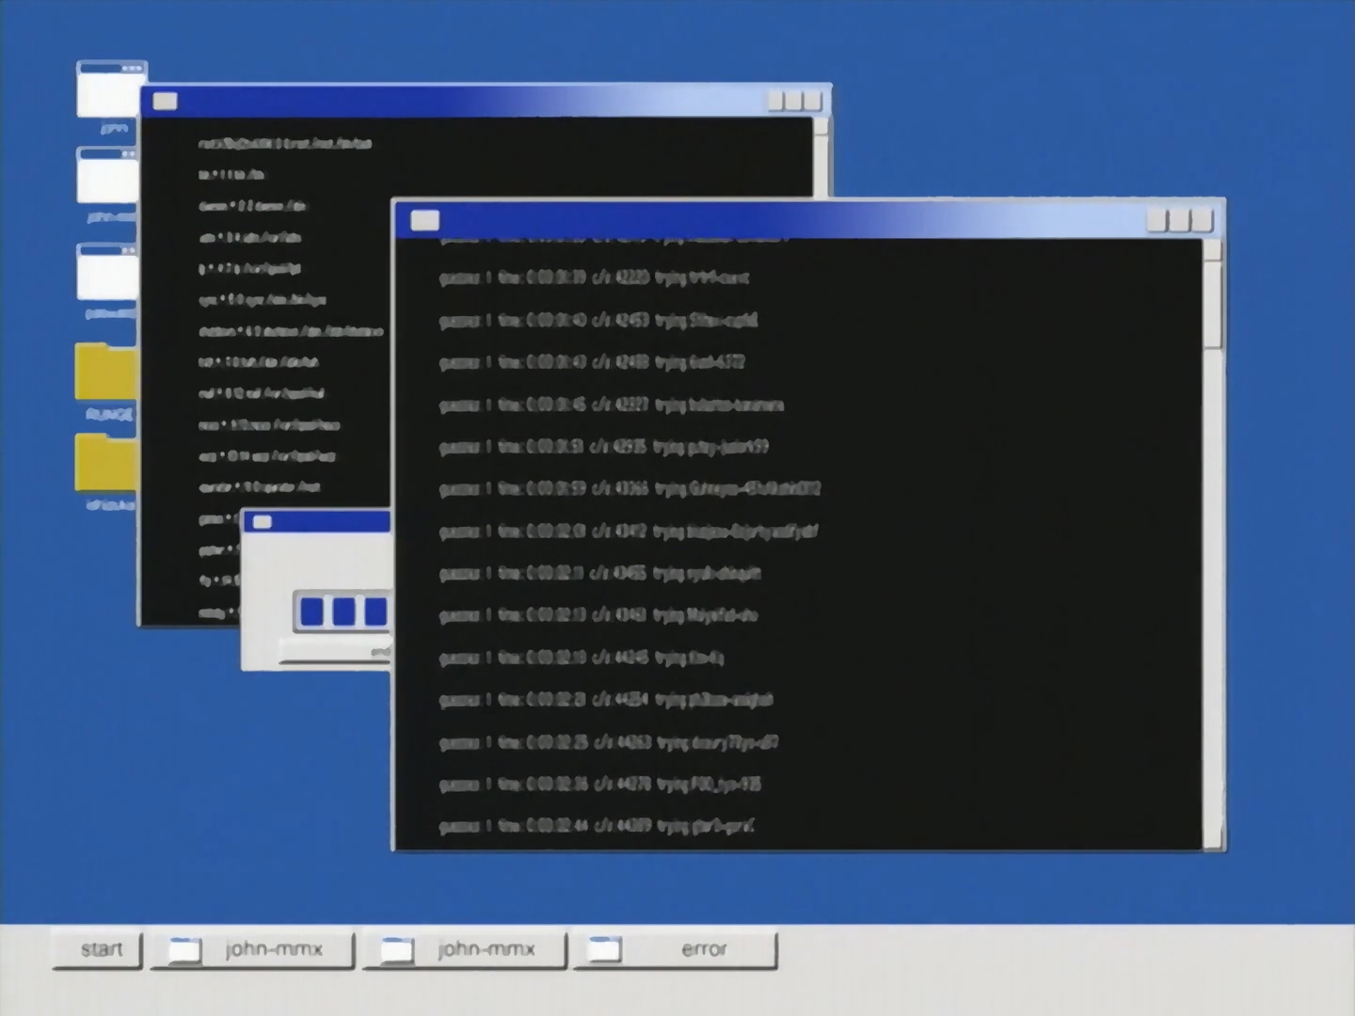
Task: Close the front terminal window
Action: coord(1202,221)
